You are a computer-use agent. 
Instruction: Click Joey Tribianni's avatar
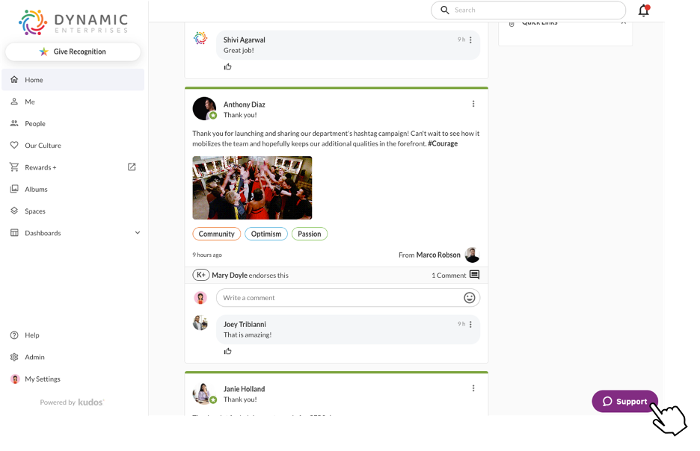[x=200, y=323]
